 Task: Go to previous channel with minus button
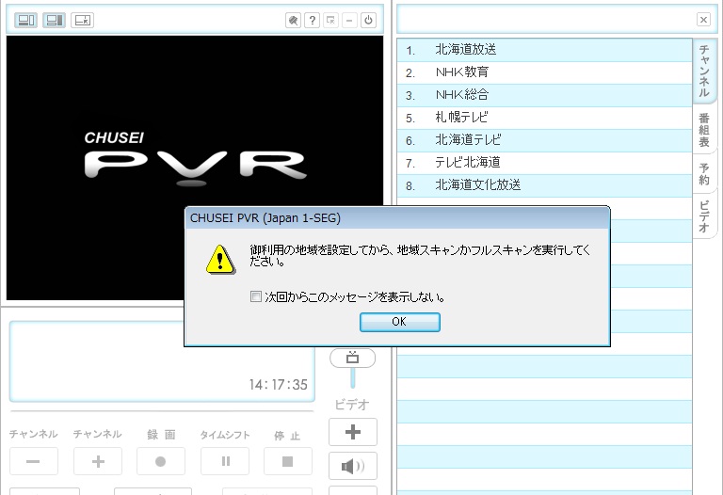point(34,461)
